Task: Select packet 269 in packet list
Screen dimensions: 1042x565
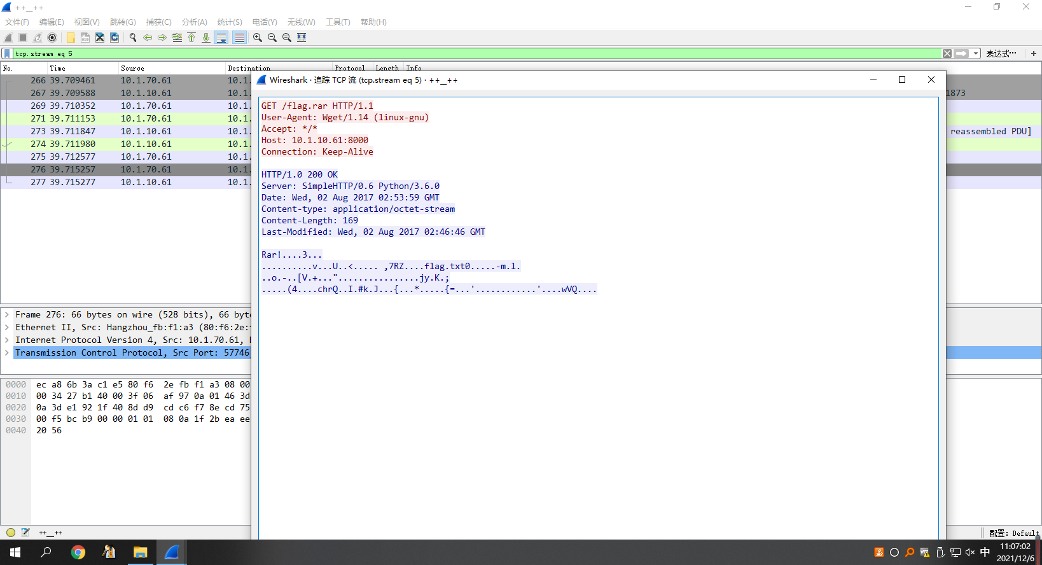Action: coord(126,106)
